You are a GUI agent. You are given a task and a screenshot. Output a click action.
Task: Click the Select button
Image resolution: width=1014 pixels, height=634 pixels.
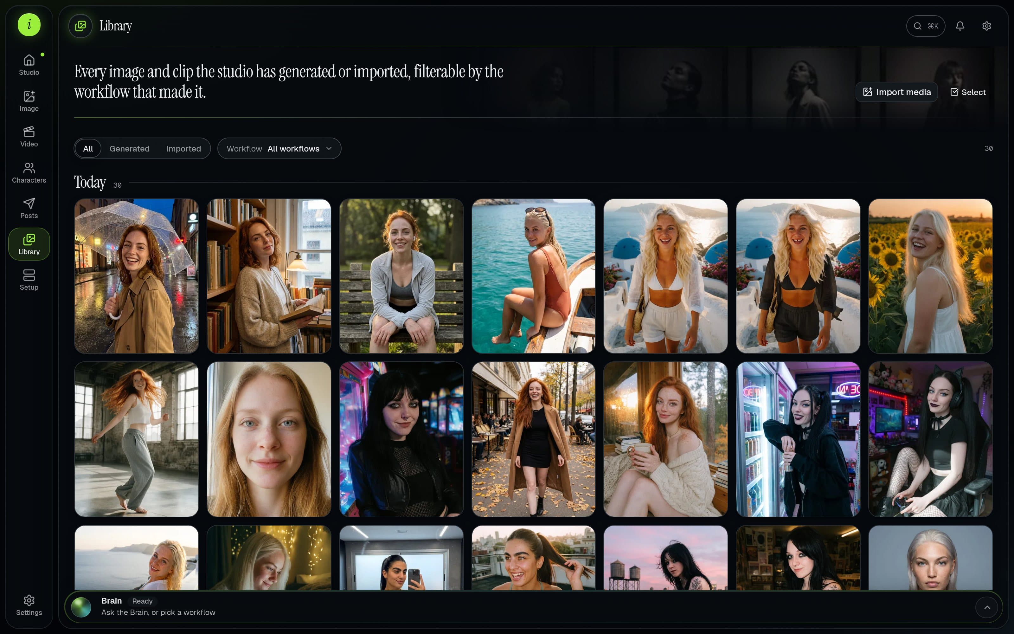pyautogui.click(x=968, y=92)
